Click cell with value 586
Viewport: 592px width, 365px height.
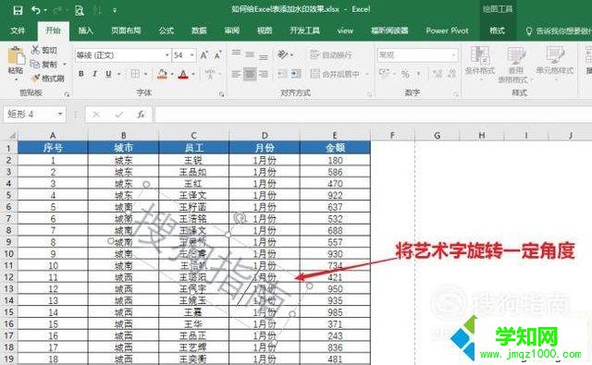tap(335, 172)
